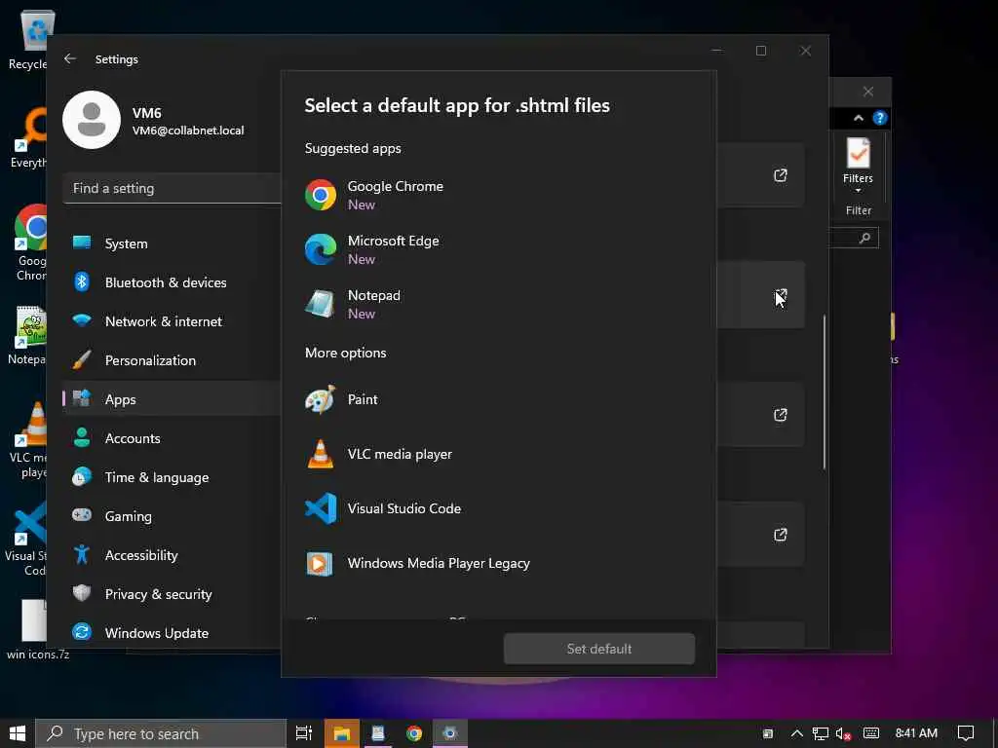Show hidden tray icons chevron
Image resolution: width=998 pixels, height=748 pixels.
pos(796,733)
